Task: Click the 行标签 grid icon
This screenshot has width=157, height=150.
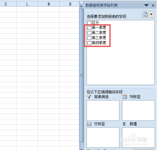Action: [89, 124]
